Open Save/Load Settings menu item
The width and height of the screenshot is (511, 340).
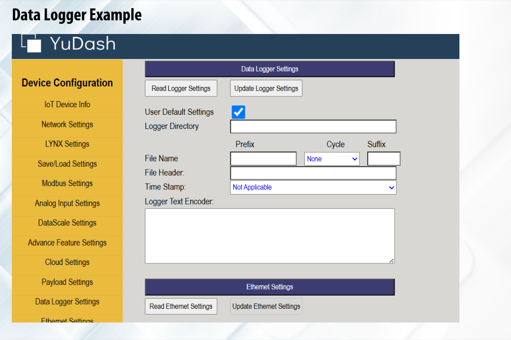tap(67, 164)
